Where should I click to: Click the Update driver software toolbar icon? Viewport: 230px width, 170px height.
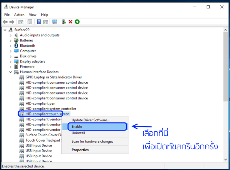tap(64, 22)
